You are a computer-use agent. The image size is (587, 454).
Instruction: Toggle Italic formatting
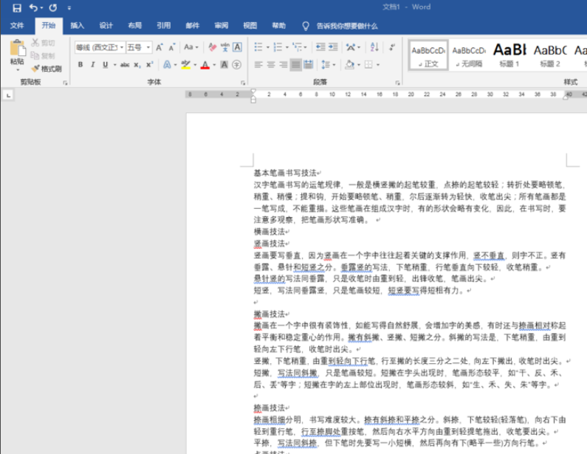pos(93,65)
